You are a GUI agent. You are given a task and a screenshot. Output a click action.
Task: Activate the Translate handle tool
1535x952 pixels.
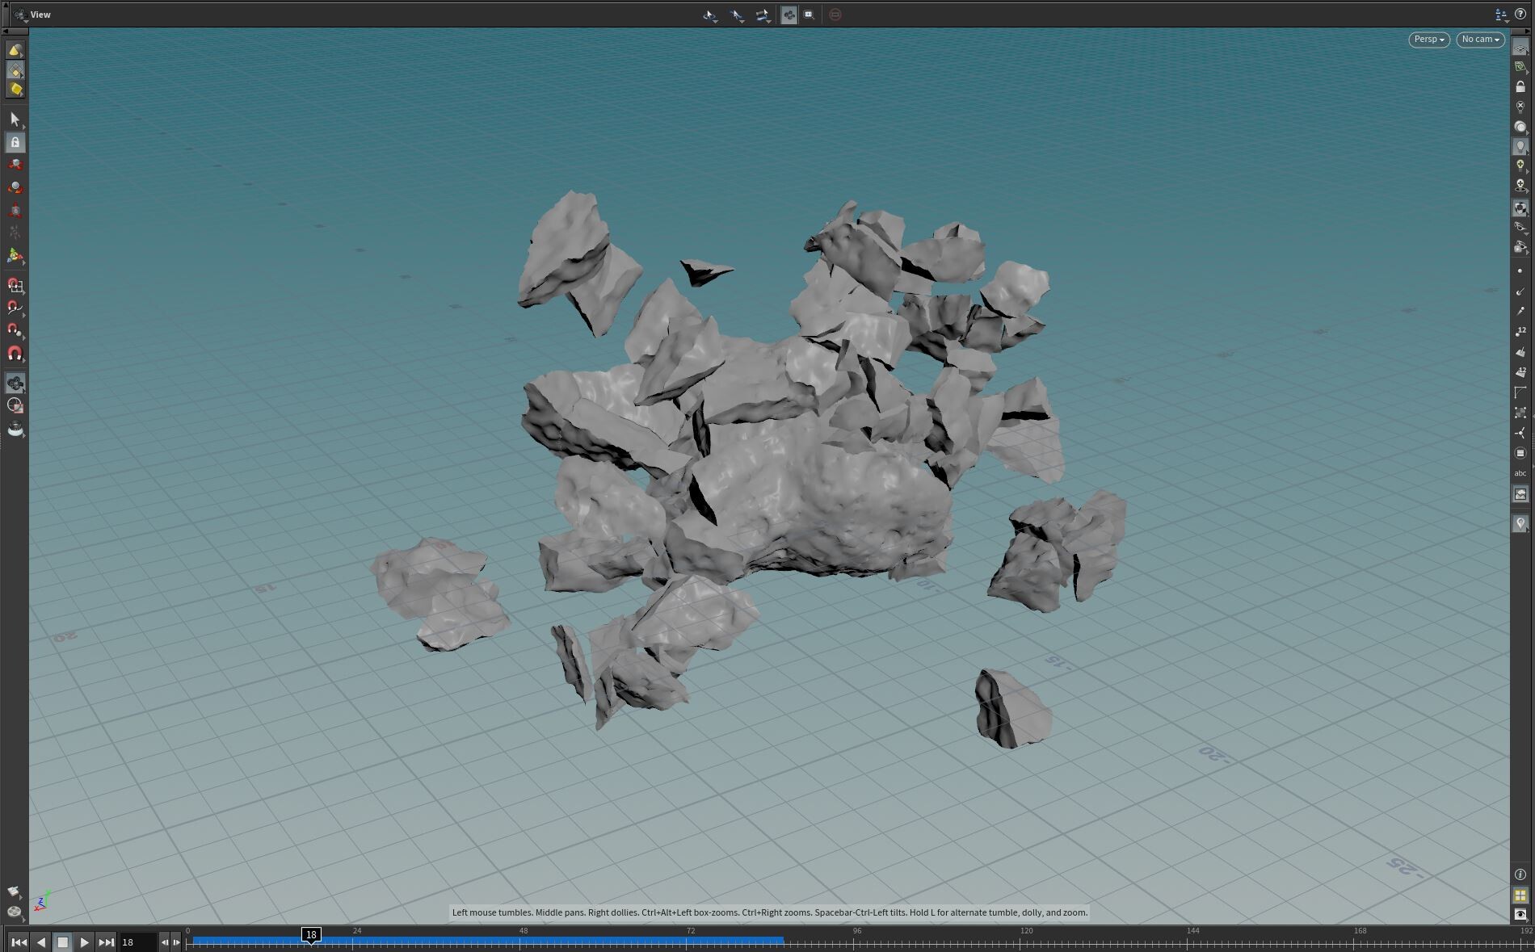15,164
